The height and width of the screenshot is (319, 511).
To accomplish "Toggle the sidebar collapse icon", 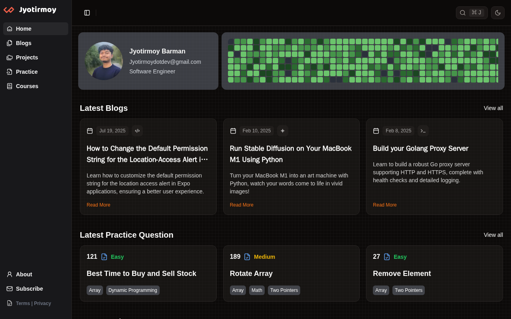I will click(87, 13).
